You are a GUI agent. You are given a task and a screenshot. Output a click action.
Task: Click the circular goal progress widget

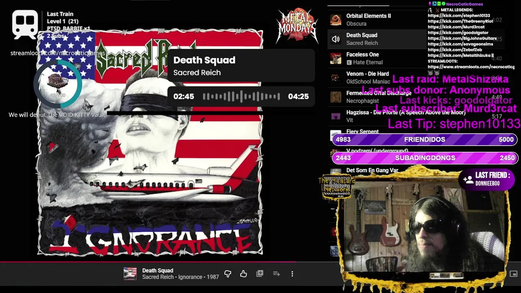tap(58, 85)
